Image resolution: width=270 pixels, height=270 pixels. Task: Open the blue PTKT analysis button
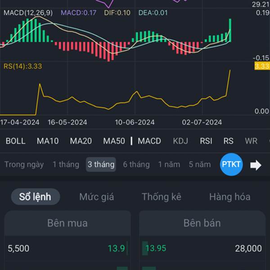(x=231, y=164)
